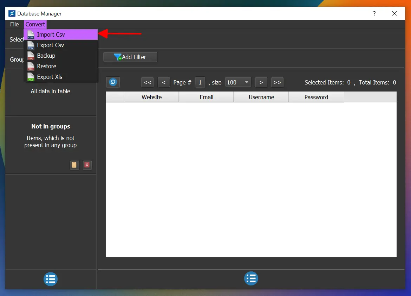
Task: Click the Database Manager app icon
Action: pos(12,13)
